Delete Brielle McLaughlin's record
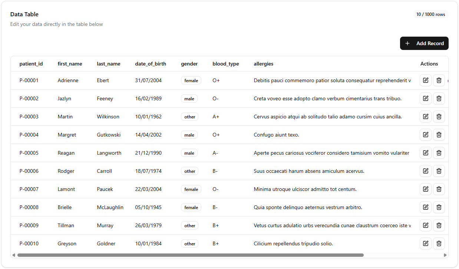 pos(439,207)
